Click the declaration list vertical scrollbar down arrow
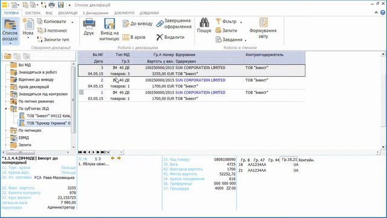Screen dimensions: 387x218 [383, 147]
